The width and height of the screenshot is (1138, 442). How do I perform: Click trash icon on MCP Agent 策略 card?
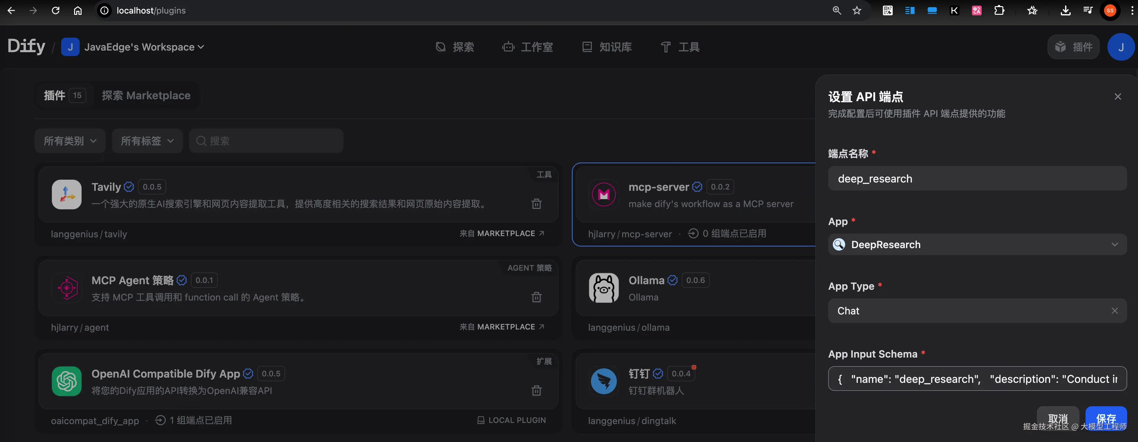pyautogui.click(x=536, y=297)
